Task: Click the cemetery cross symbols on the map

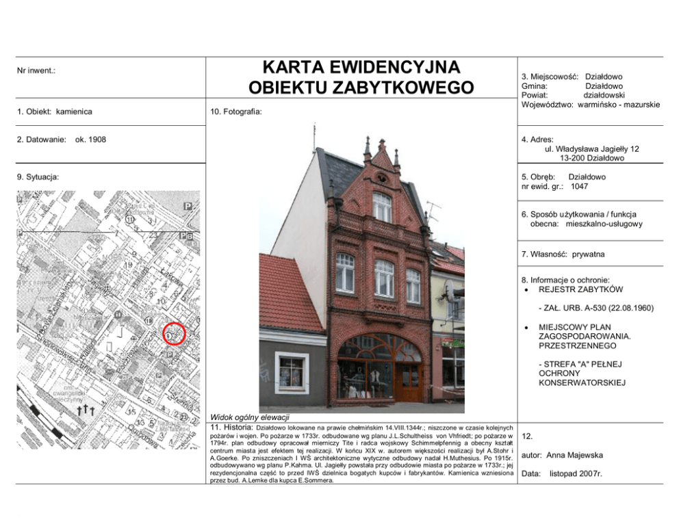Action: click(x=85, y=410)
